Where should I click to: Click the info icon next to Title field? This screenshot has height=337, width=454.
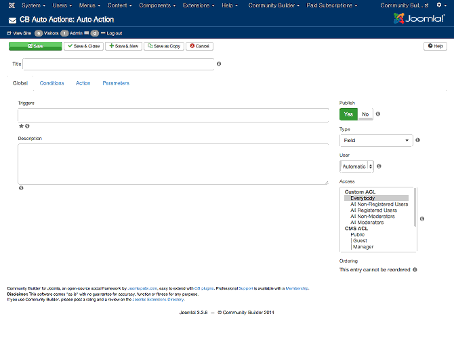point(219,64)
